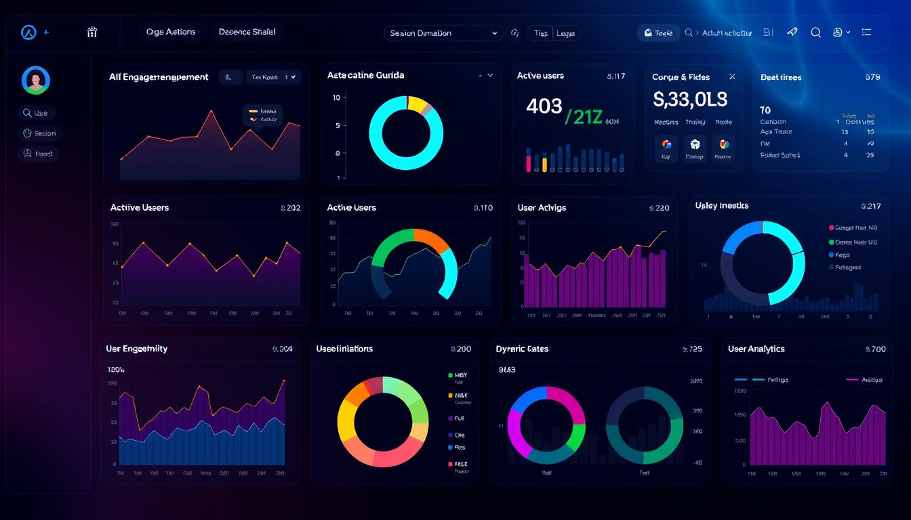The image size is (911, 520).
Task: Click the panel layout icon in header
Action: 768,32
